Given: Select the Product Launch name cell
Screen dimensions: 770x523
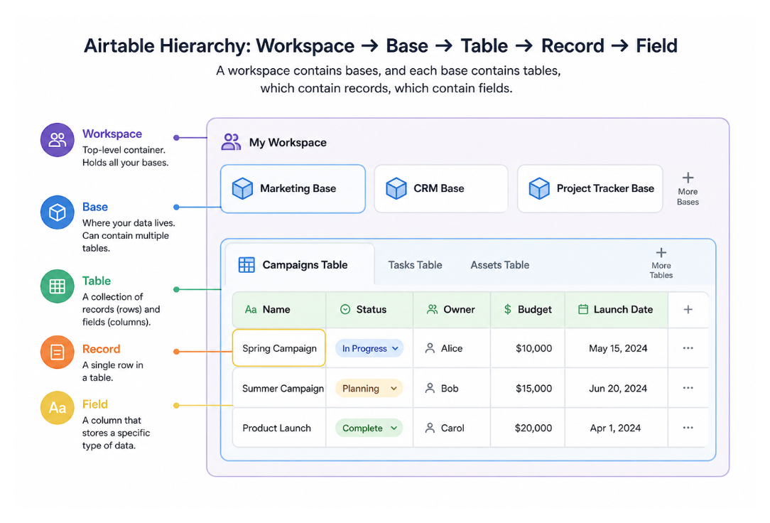Looking at the screenshot, I should coord(279,428).
